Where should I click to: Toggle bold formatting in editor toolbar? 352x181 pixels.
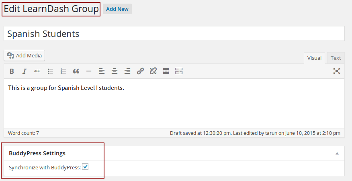[x=12, y=71]
